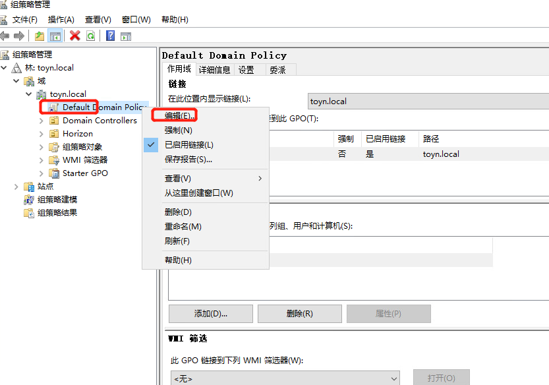Expand the Horizon node
Viewport: 549px width, 385px height.
[42, 134]
